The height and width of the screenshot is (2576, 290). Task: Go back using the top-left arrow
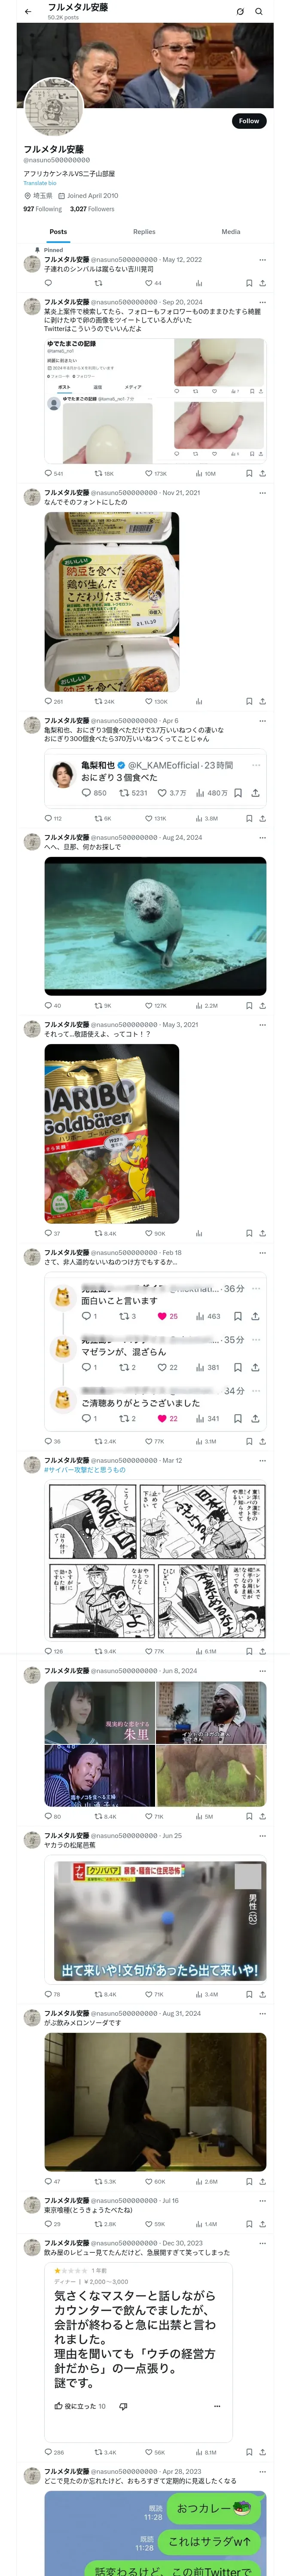coord(28,12)
